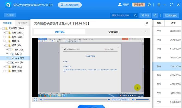
Task: Open the customer service chat icon
Action: [x=149, y=5]
